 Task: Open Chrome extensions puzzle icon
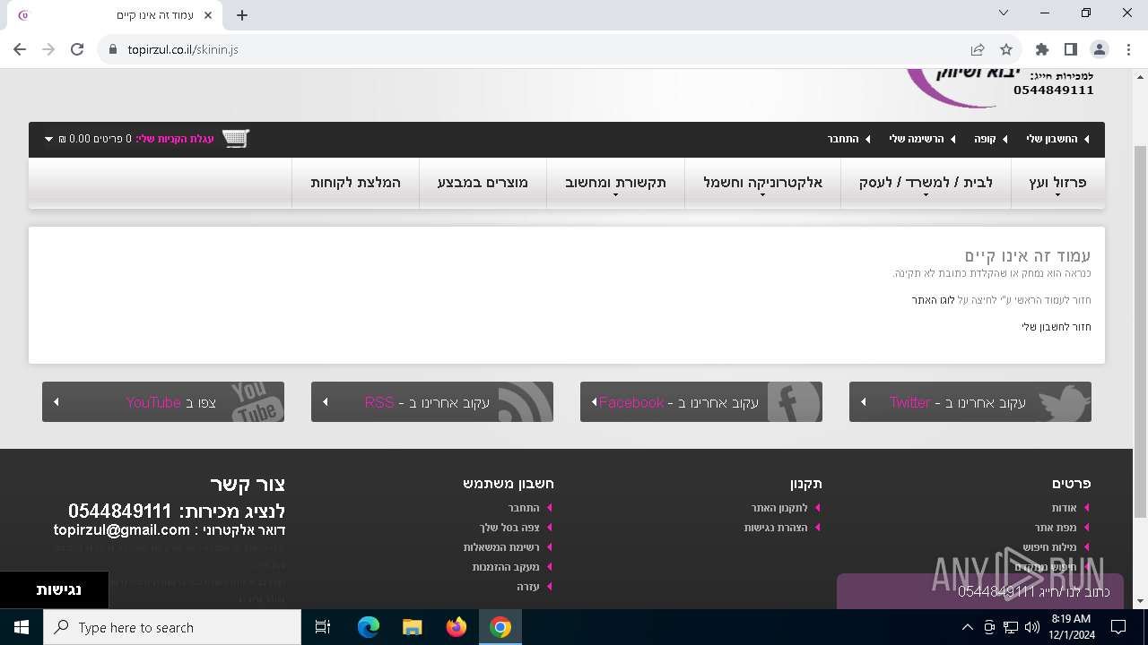tap(1041, 49)
